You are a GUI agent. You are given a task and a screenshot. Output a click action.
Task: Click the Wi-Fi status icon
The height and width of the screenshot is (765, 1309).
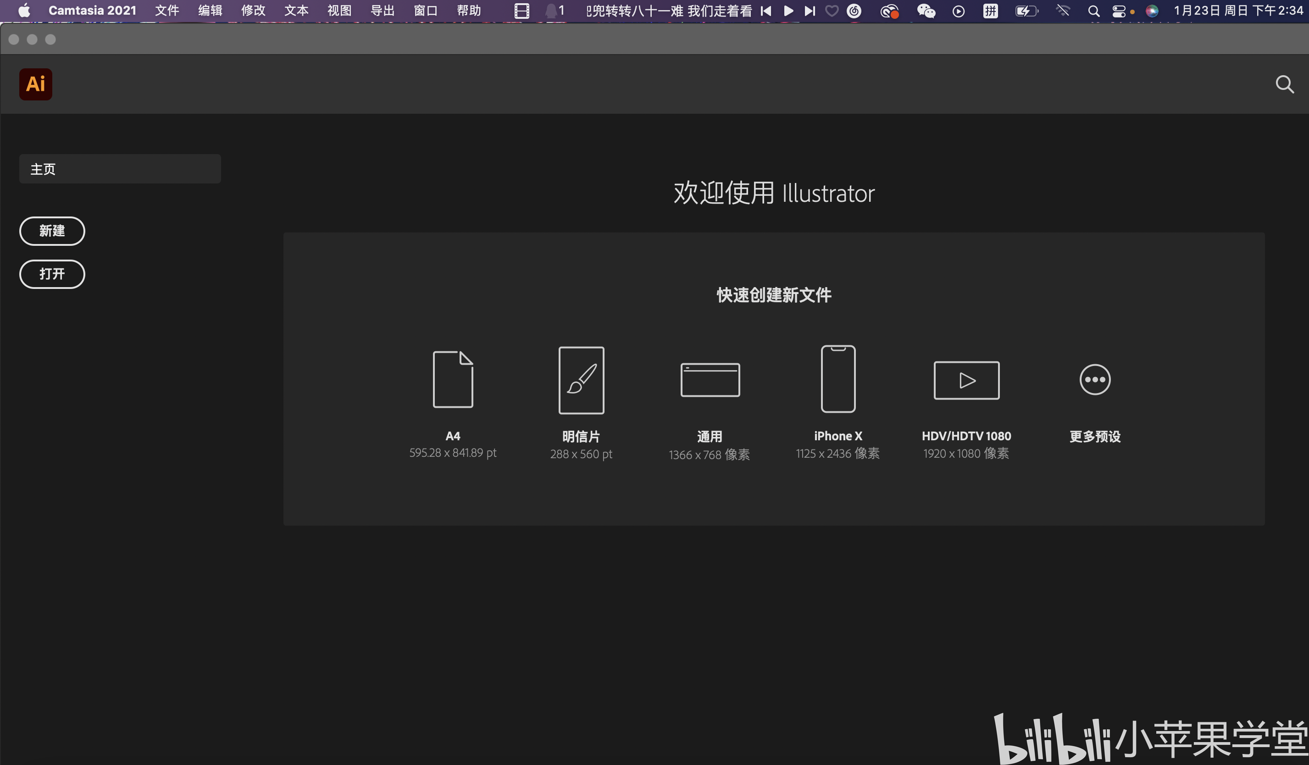(x=1063, y=11)
